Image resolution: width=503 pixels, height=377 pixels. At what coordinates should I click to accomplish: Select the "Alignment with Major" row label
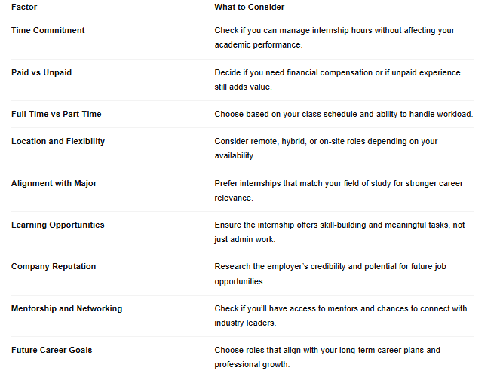(54, 183)
